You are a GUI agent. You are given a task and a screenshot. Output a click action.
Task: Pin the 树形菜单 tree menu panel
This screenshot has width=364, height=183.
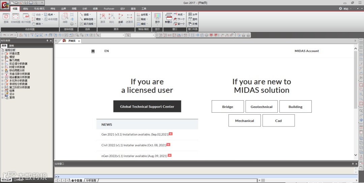click(x=48, y=41)
